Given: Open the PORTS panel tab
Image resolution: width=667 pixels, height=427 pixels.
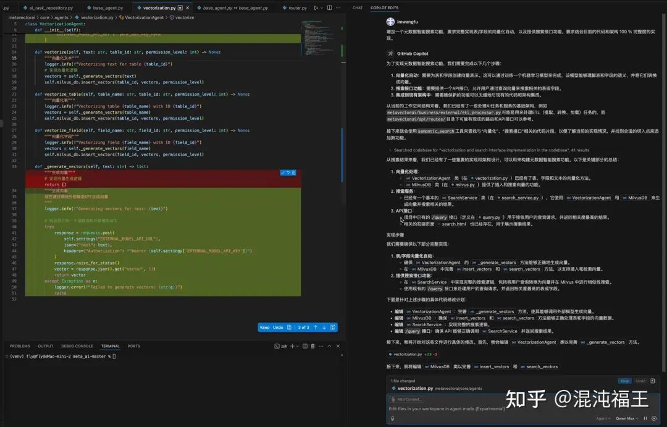Looking at the screenshot, I should [133, 346].
